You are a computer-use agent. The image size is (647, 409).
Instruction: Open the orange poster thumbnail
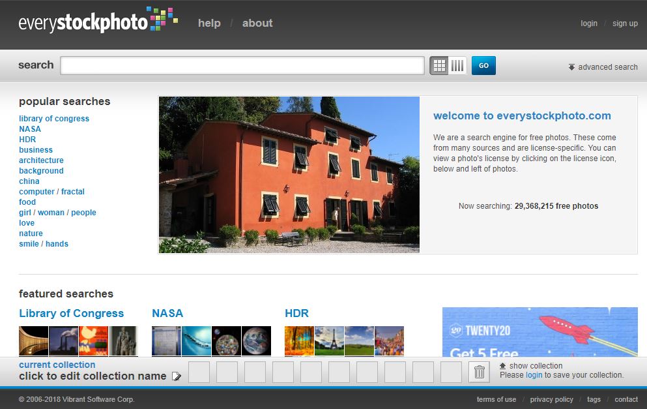(x=94, y=341)
